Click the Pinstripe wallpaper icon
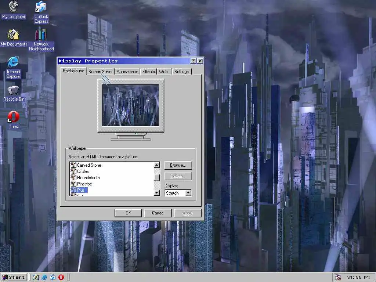 pyautogui.click(x=73, y=184)
